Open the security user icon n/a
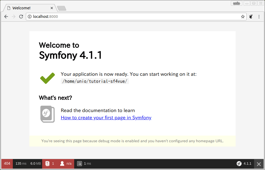Image resolution: width=265 pixels, height=170 pixels. 66,164
